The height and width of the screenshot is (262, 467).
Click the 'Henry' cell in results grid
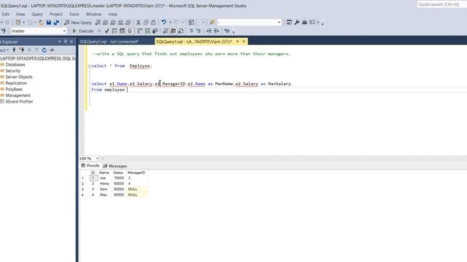(104, 183)
